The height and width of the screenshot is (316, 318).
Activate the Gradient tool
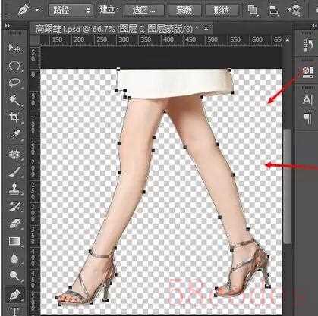(14, 242)
